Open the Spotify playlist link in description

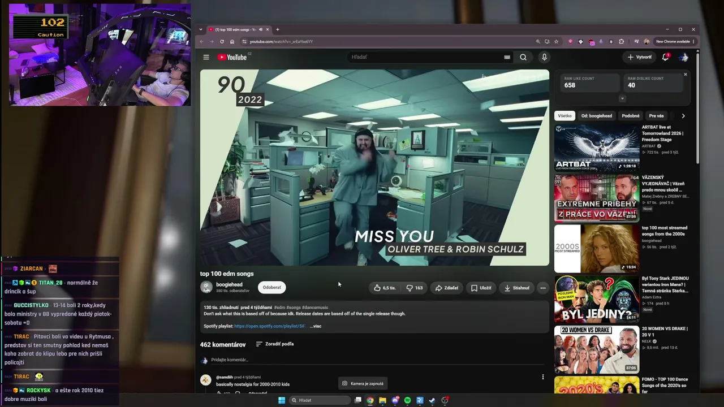point(269,326)
